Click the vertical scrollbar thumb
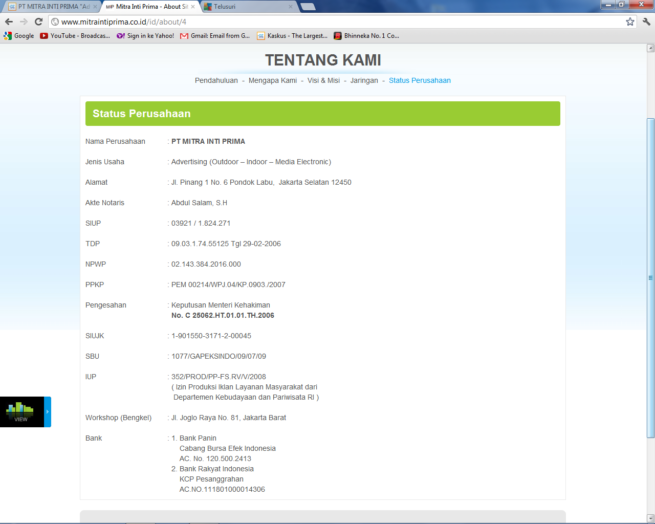 click(650, 278)
